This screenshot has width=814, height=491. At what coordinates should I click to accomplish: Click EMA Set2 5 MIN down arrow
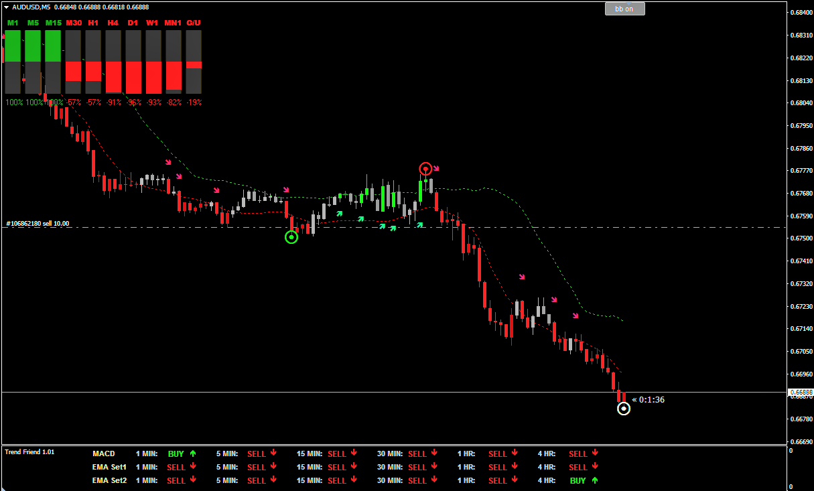click(x=273, y=480)
